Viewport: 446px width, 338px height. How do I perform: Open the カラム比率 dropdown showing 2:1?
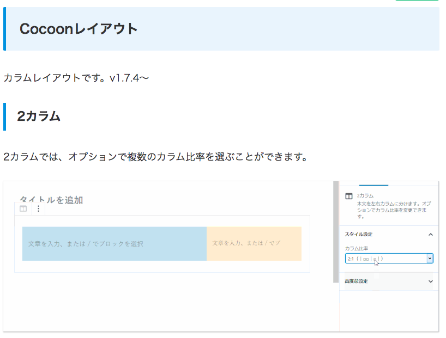[x=389, y=259]
